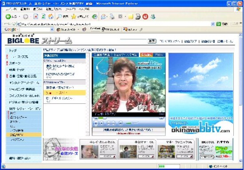Click the IE Back arrow button
244x170 pixels.
8,17
